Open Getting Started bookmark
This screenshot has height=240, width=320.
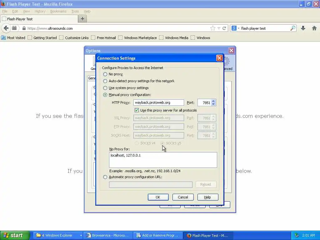click(x=42, y=38)
